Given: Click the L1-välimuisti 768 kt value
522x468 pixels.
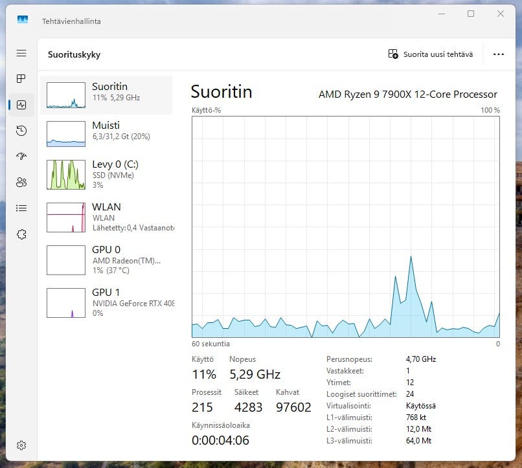Looking at the screenshot, I should 416,418.
